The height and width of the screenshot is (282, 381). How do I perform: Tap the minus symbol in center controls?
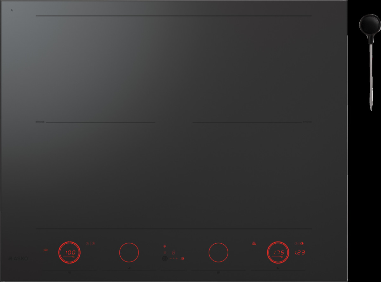pyautogui.click(x=171, y=259)
